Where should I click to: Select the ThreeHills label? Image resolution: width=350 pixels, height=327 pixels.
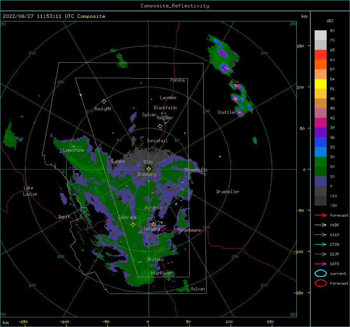point(196,170)
